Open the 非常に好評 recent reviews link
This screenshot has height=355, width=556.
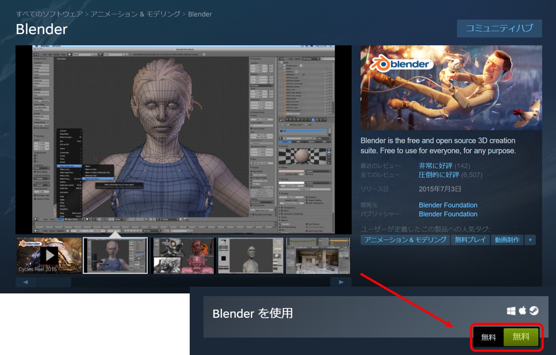coord(435,166)
